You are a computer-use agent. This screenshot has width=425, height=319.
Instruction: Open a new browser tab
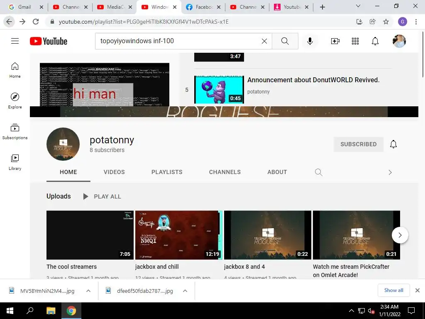pyautogui.click(x=322, y=7)
